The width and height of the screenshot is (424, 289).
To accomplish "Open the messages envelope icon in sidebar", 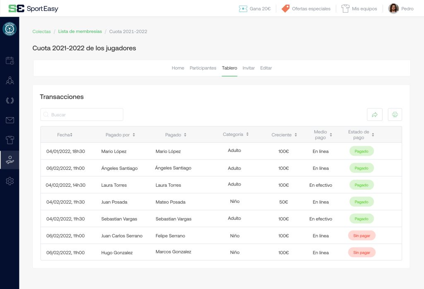I will click(10, 120).
